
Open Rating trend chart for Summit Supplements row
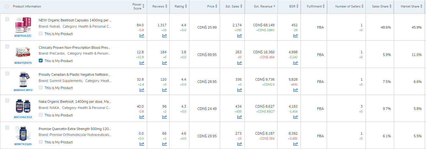(x=184, y=90)
